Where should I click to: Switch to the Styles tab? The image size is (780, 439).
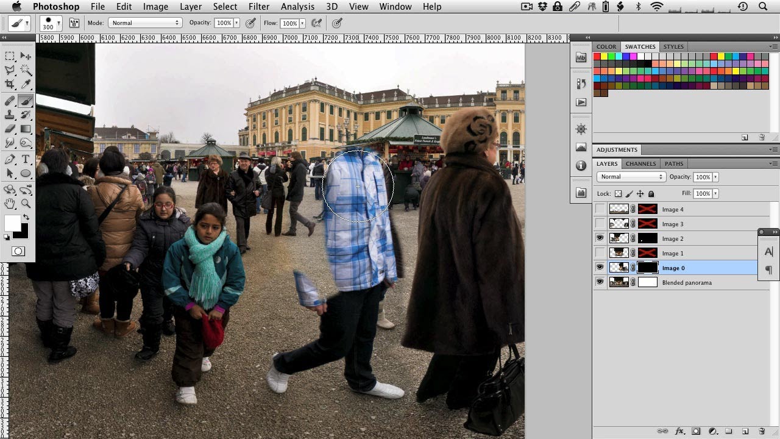pyautogui.click(x=673, y=46)
